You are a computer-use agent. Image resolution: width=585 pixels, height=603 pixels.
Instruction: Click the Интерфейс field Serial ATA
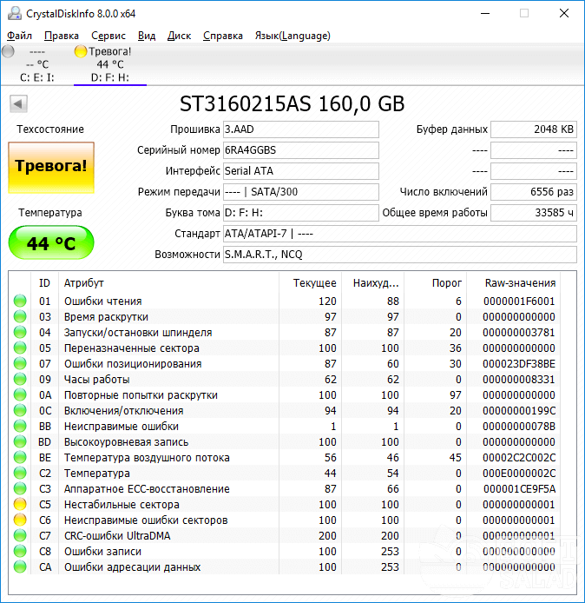[301, 171]
